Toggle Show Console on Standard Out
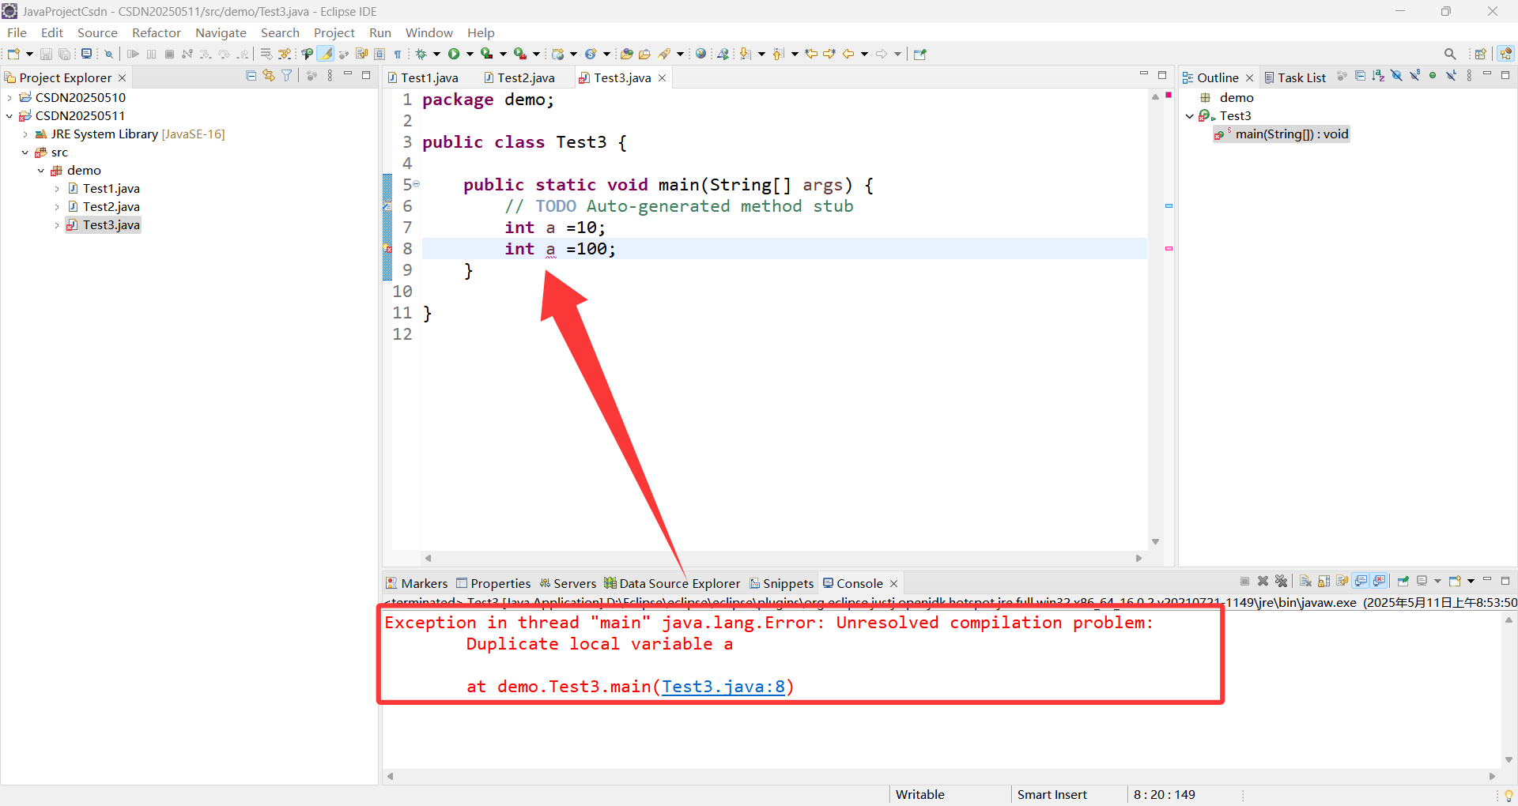The image size is (1518, 806). (1361, 581)
